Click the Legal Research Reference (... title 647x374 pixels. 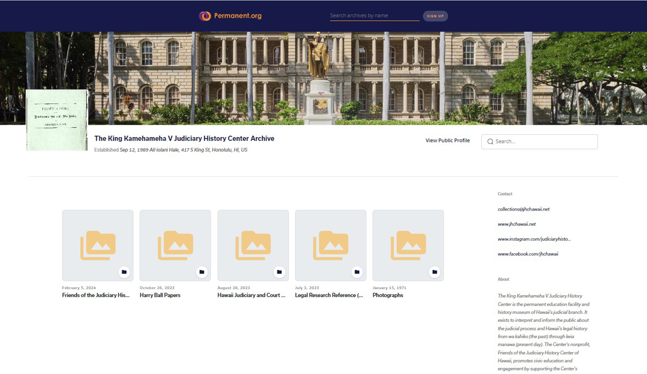[x=329, y=295]
